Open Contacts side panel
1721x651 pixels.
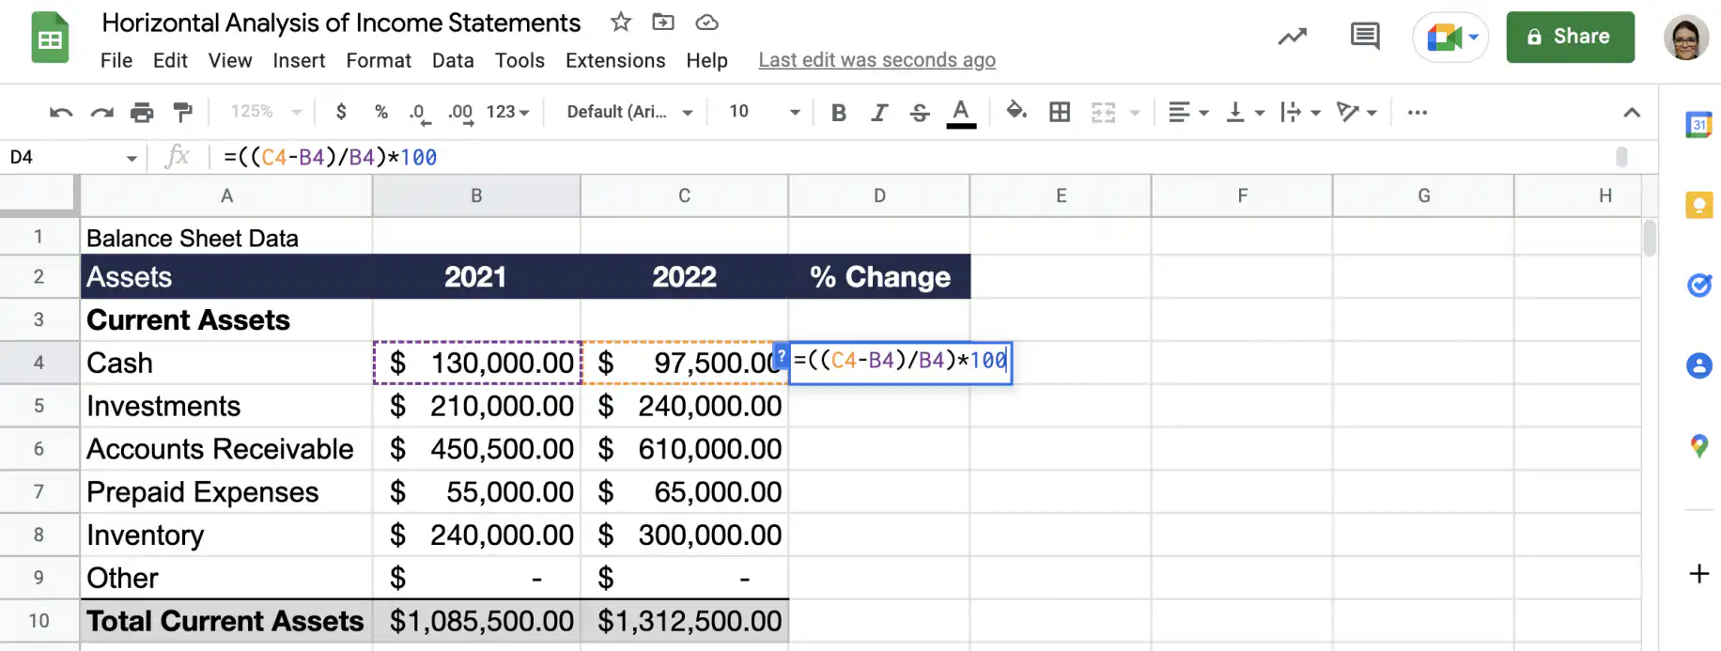(x=1698, y=365)
